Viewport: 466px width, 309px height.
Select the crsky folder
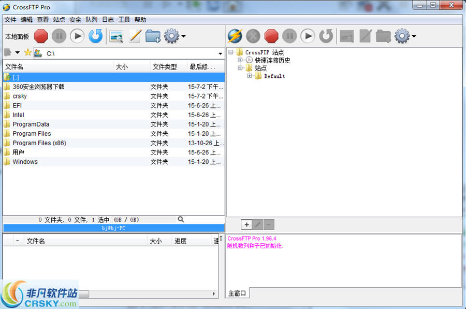pyautogui.click(x=114, y=96)
